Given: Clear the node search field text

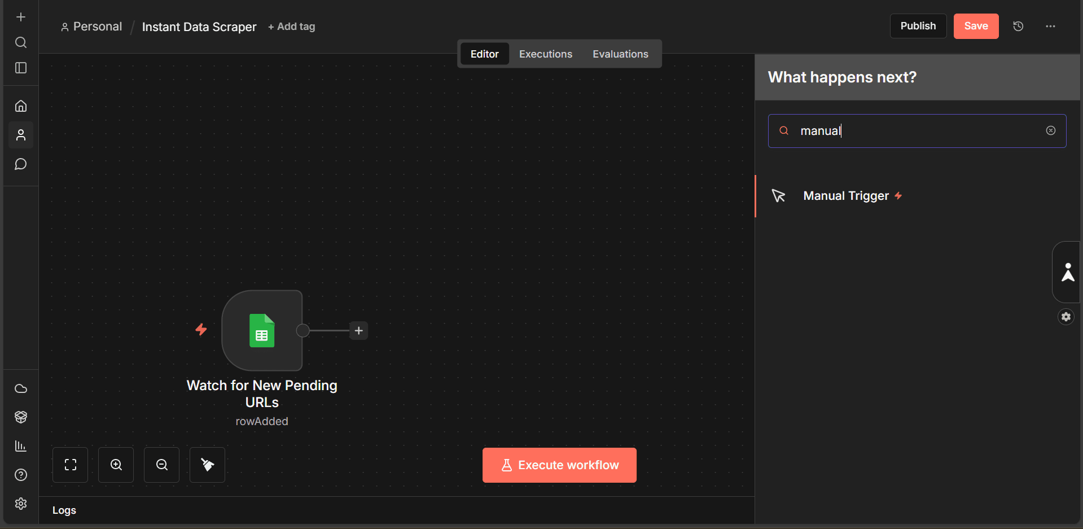Looking at the screenshot, I should click(1051, 130).
